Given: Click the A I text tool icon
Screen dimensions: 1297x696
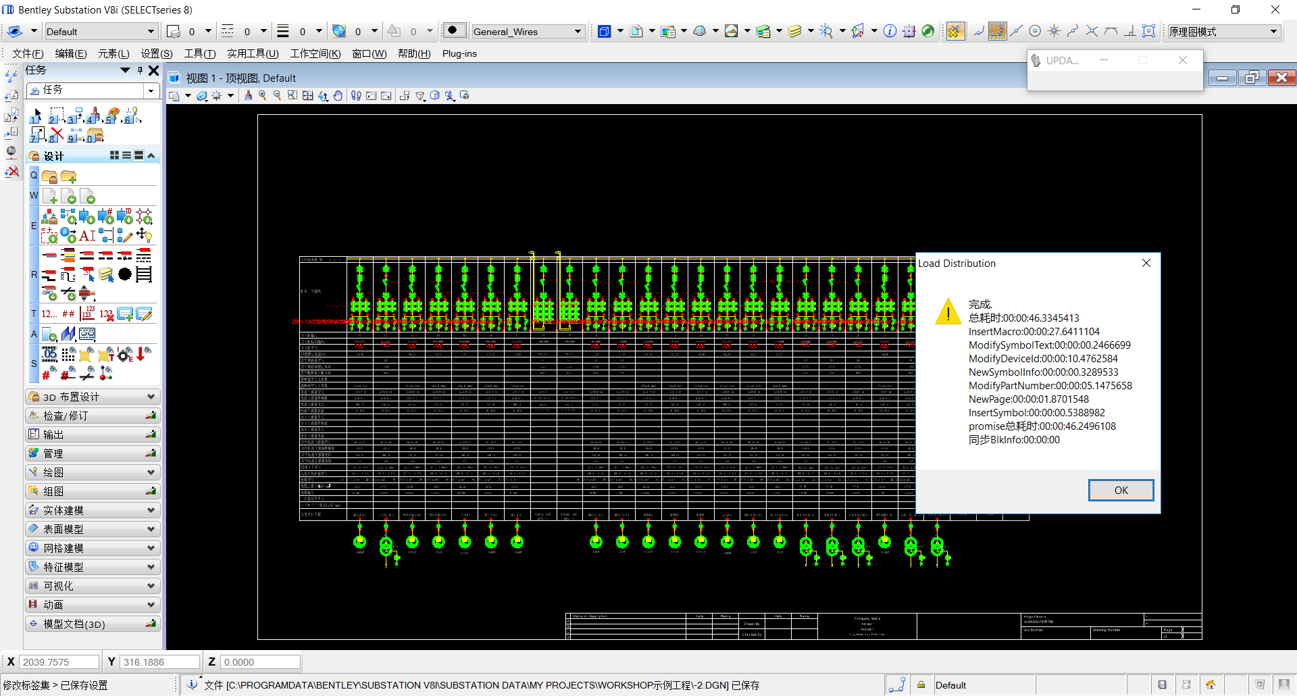Looking at the screenshot, I should (x=87, y=236).
